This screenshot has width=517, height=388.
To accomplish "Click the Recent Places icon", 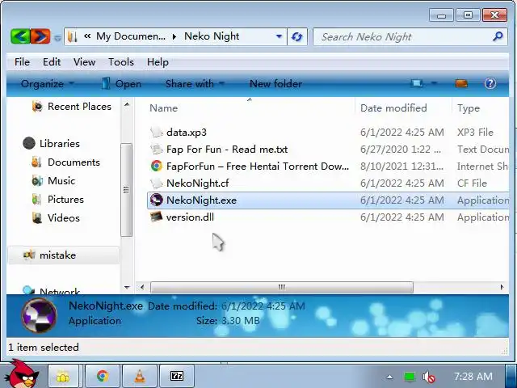I will pos(37,106).
